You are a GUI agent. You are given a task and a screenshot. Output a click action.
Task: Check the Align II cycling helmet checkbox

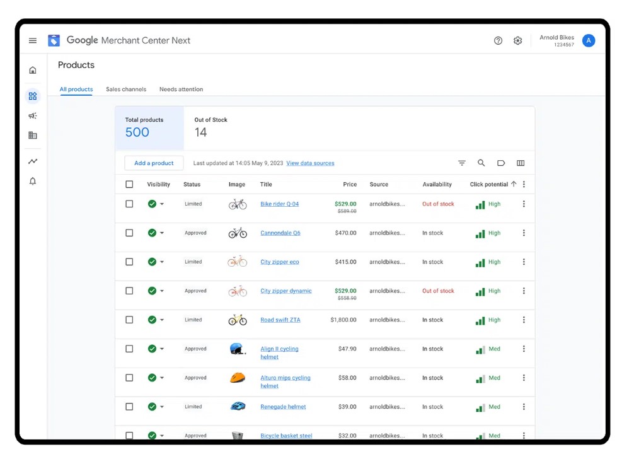[x=129, y=349]
